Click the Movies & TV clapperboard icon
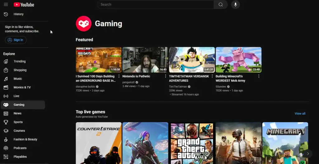This screenshot has height=164, width=319. [x=6, y=87]
